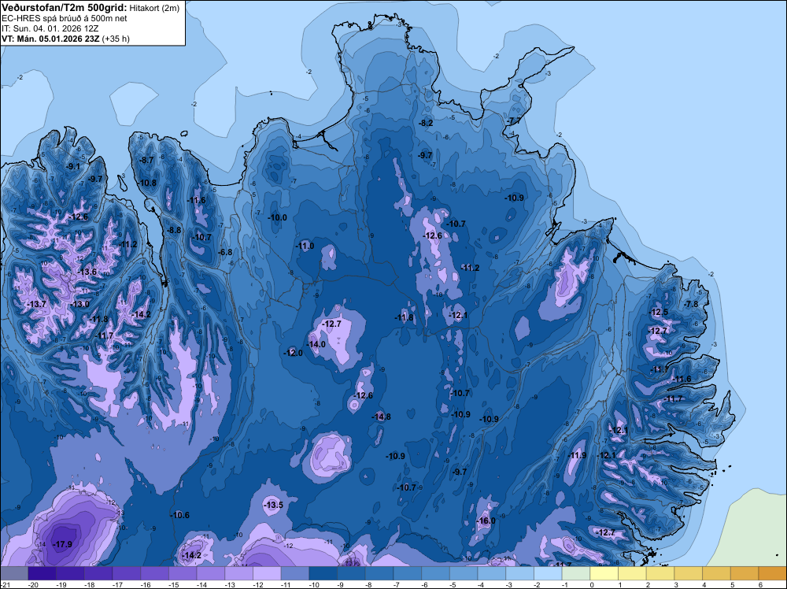Select the -16.0 temperature label
The width and height of the screenshot is (787, 589).
[486, 520]
